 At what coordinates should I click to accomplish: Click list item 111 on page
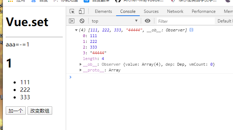25,82
